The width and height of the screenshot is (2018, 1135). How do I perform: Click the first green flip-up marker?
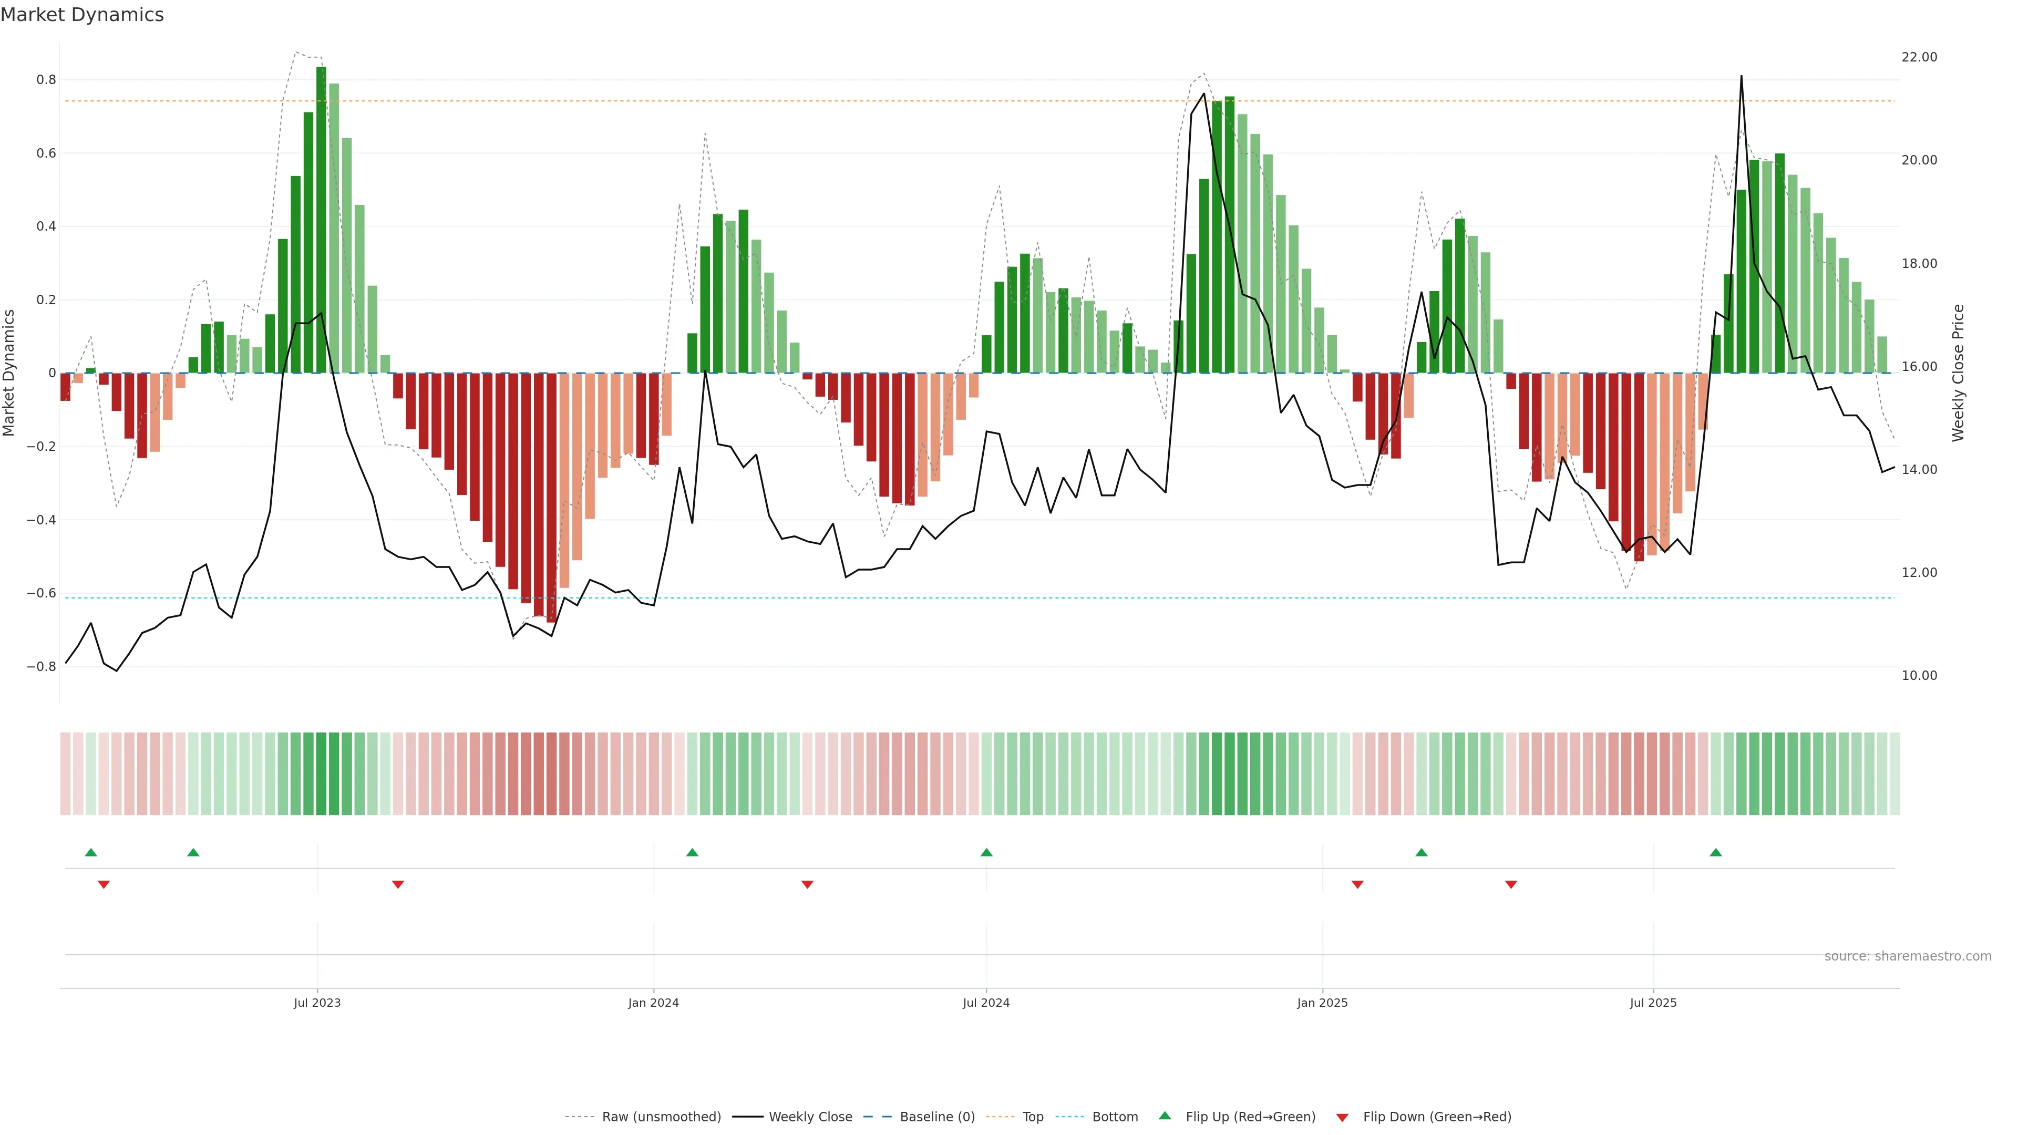pos(91,852)
